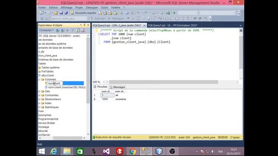Click result cell with value oussama
The width and height of the screenshot is (278, 156).
[x=121, y=99]
